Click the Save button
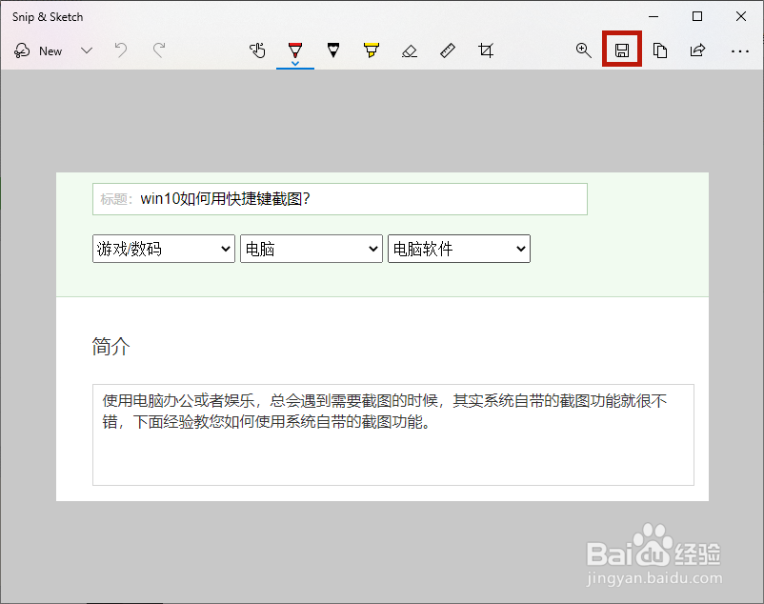Screen dimensions: 764x604 click(x=621, y=50)
